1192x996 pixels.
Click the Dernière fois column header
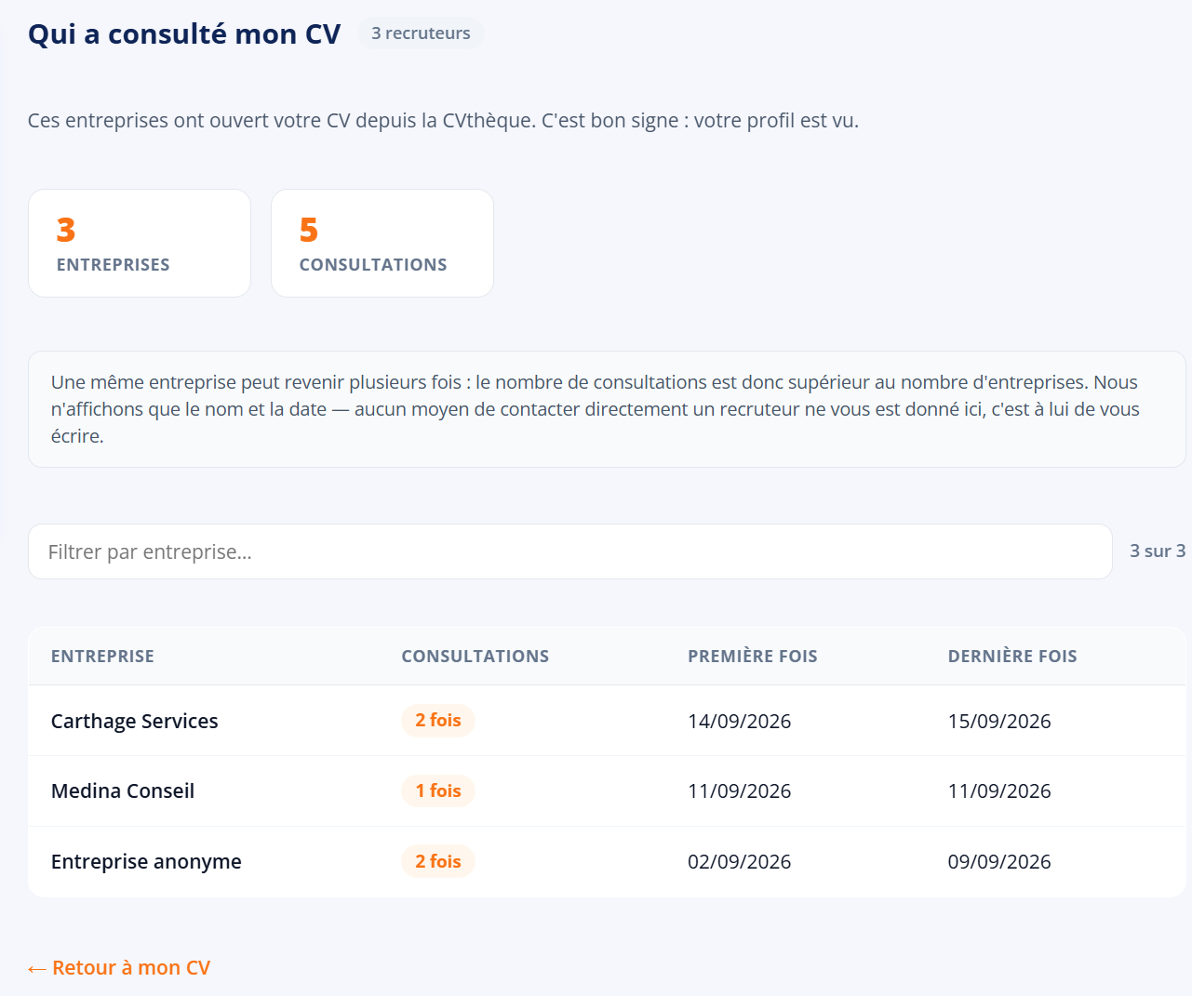(1012, 657)
